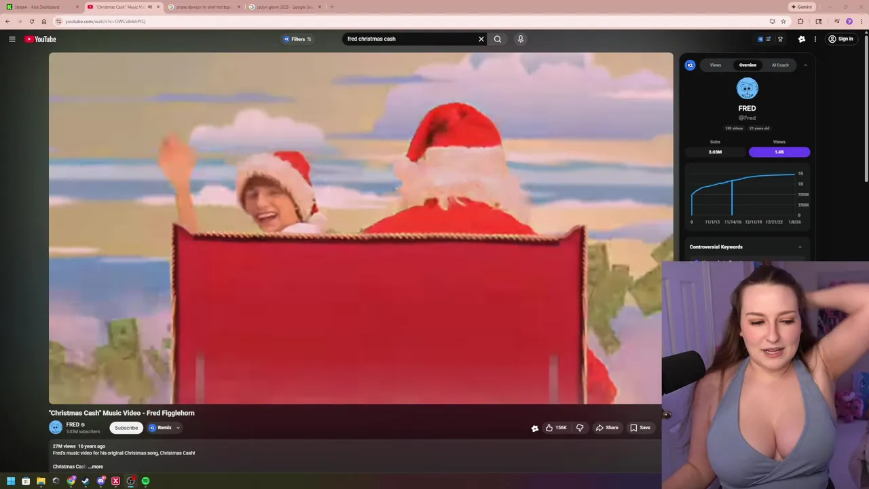Open a new browser tab
This screenshot has width=869, height=489.
[331, 7]
